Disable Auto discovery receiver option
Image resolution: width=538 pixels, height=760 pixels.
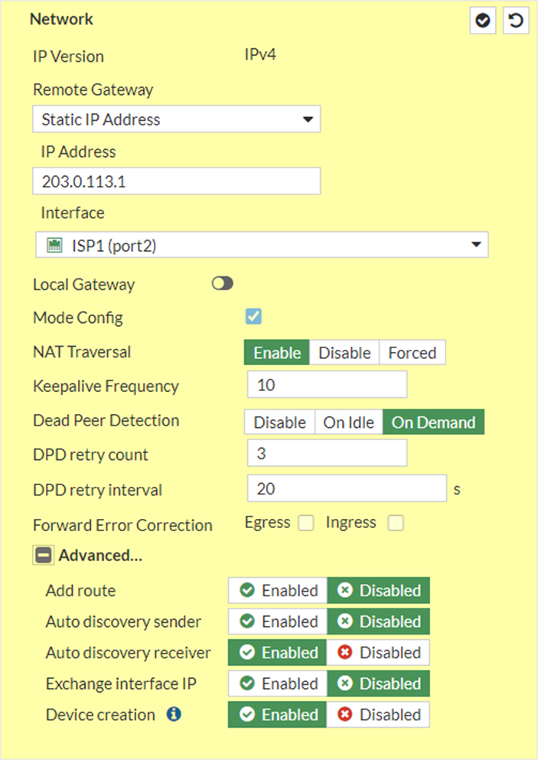(378, 652)
